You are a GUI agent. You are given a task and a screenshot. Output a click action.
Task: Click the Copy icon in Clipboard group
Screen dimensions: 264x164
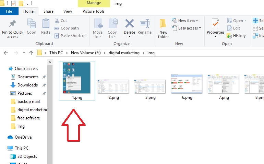31,24
